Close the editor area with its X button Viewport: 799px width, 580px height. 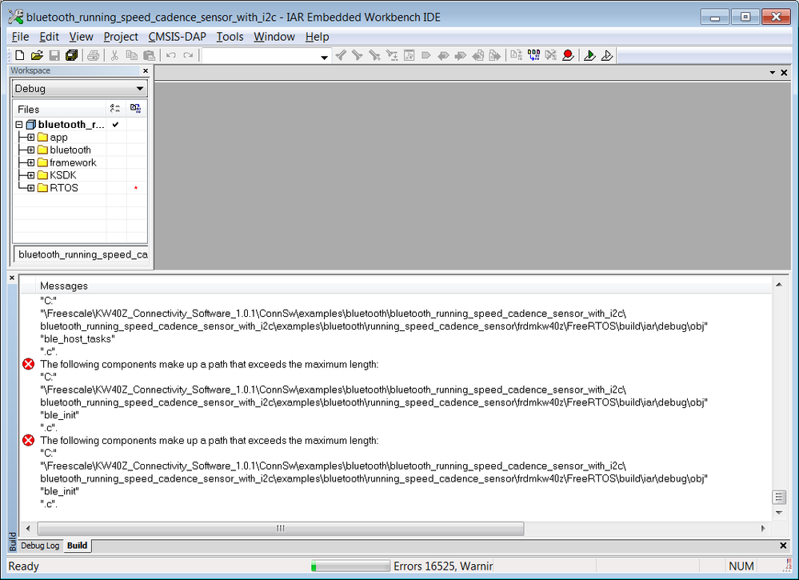click(785, 73)
